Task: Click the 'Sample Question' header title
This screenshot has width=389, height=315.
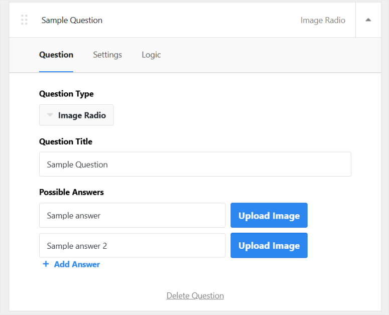Action: pyautogui.click(x=72, y=21)
